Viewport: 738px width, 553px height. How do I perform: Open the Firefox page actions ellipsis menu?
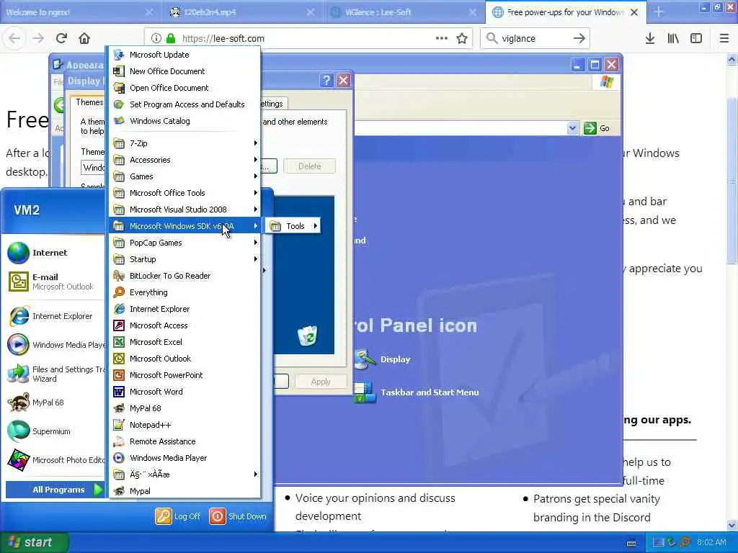tap(442, 38)
